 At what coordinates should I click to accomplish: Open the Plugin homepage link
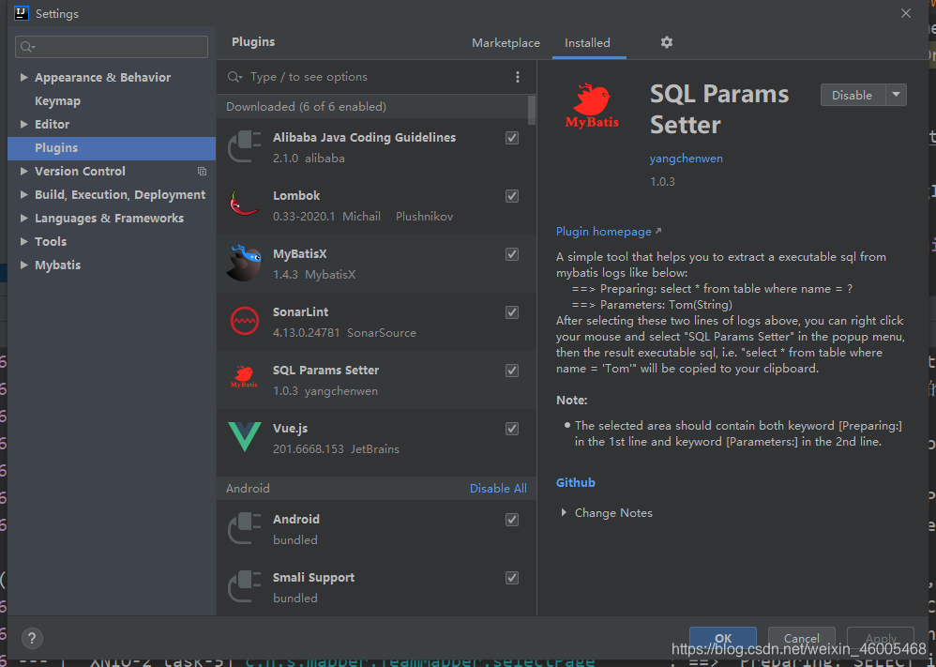click(603, 231)
